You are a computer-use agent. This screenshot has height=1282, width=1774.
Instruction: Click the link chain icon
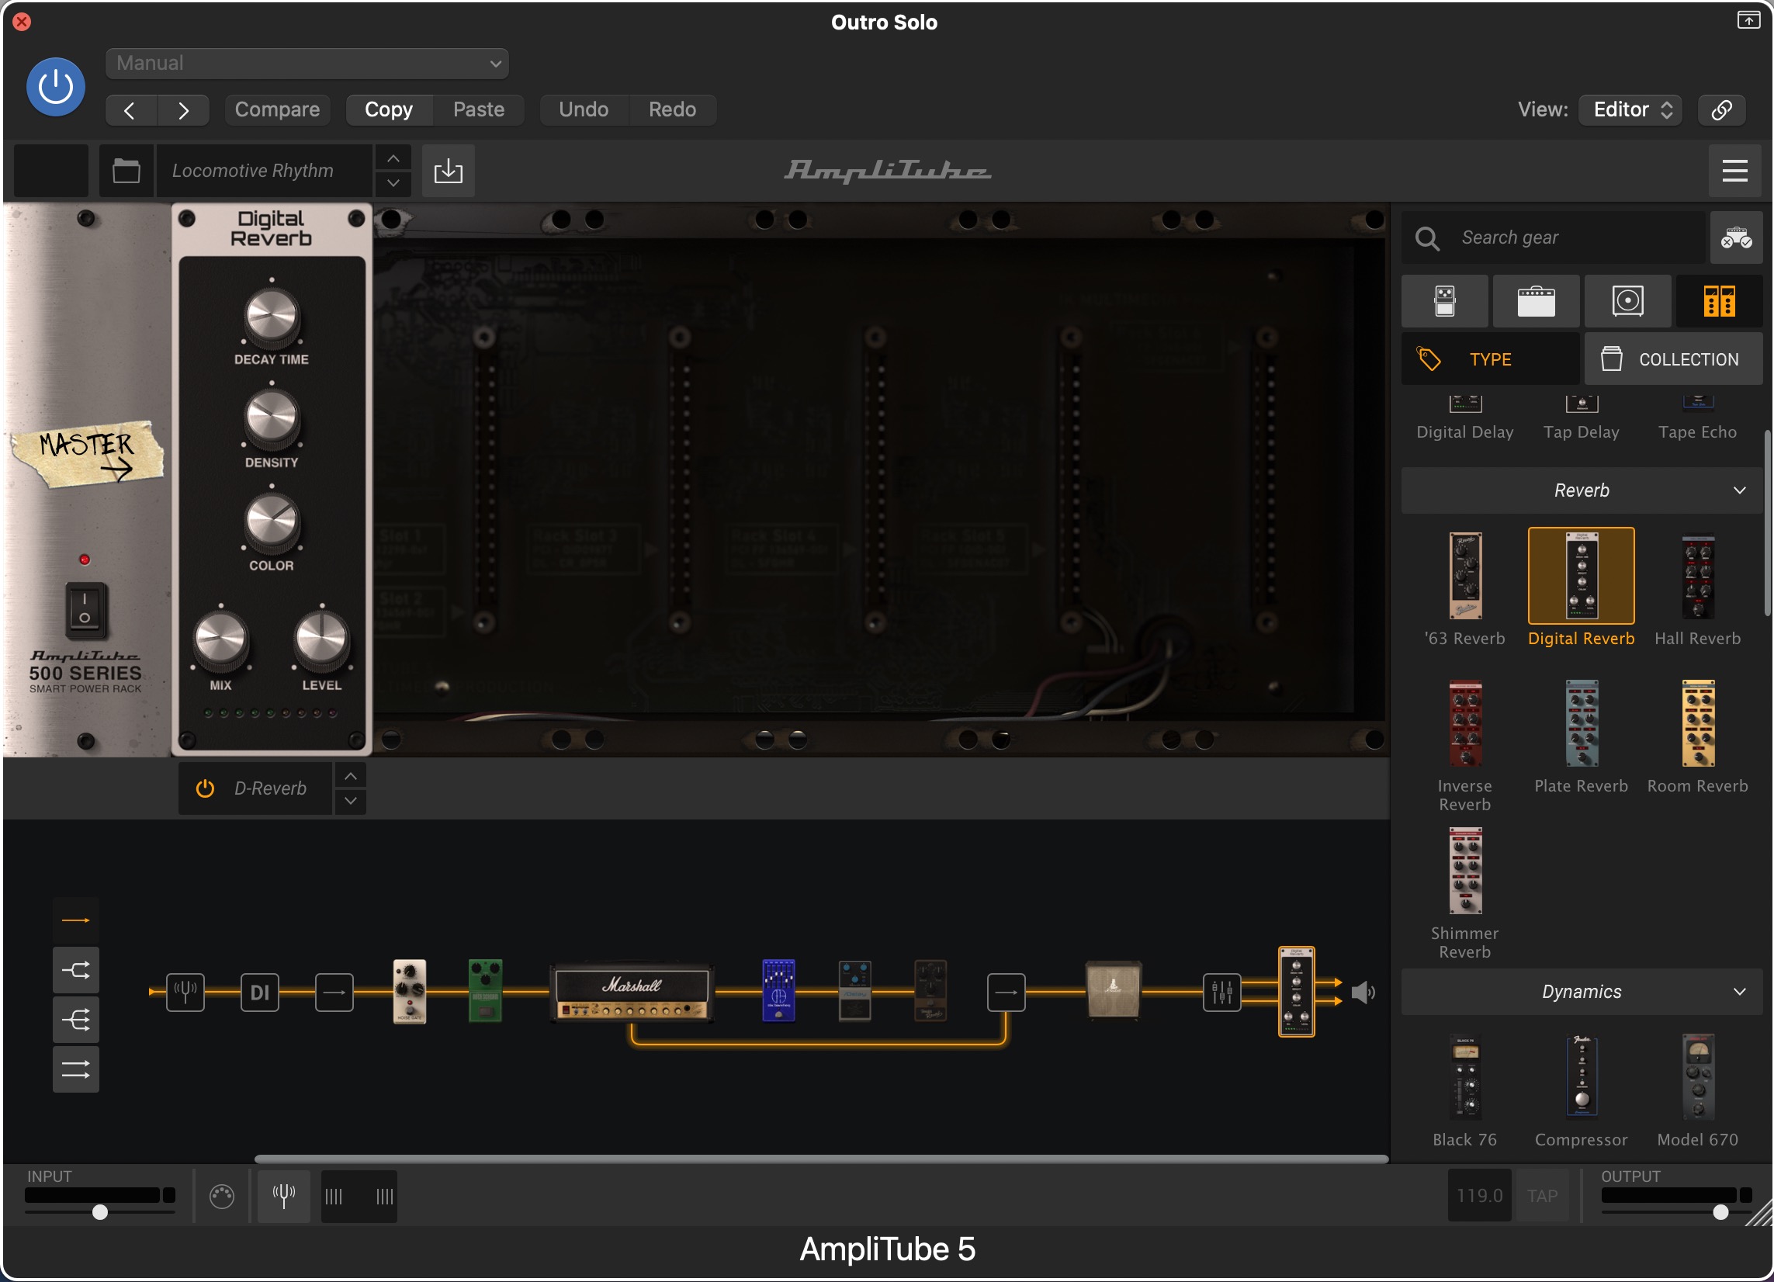tap(1721, 109)
